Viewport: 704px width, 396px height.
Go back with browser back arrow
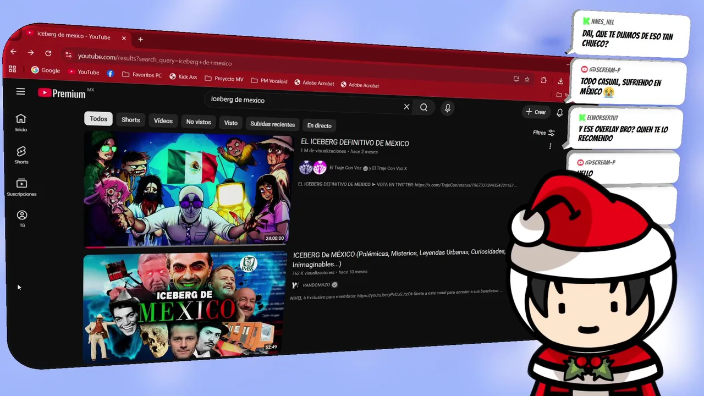13,52
